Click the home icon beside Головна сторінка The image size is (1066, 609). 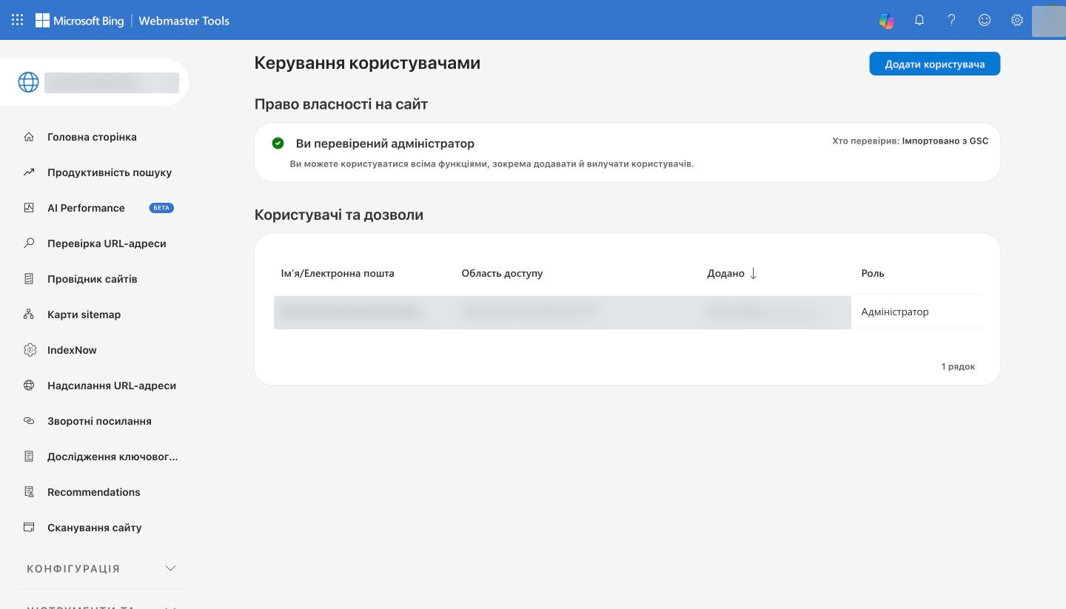[29, 137]
